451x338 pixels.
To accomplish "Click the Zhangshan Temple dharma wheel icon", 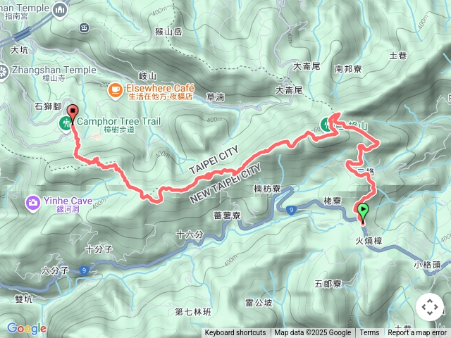I will click(3, 72).
